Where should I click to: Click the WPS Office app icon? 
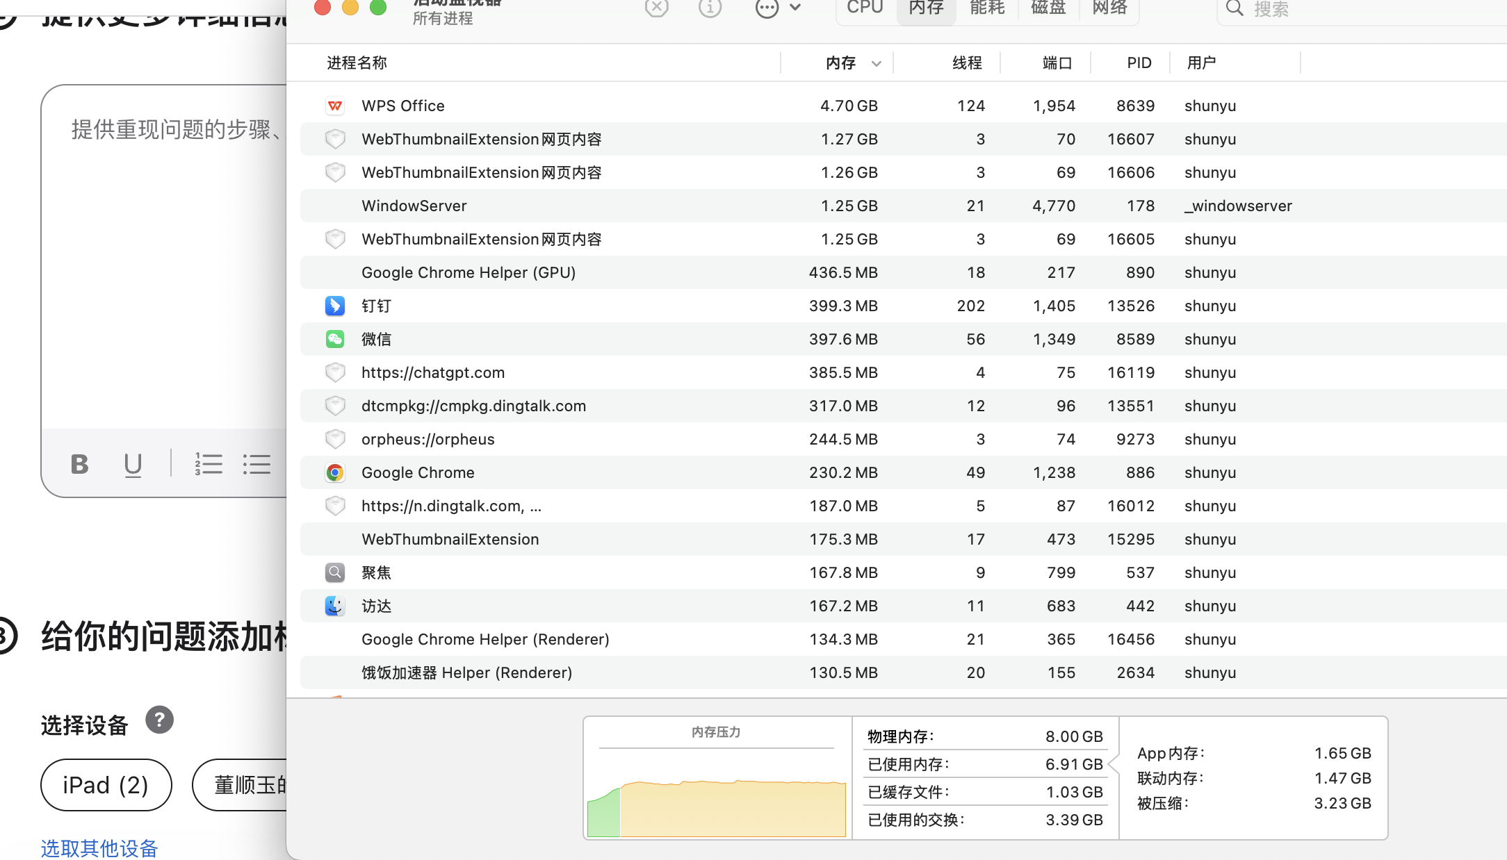(x=335, y=106)
